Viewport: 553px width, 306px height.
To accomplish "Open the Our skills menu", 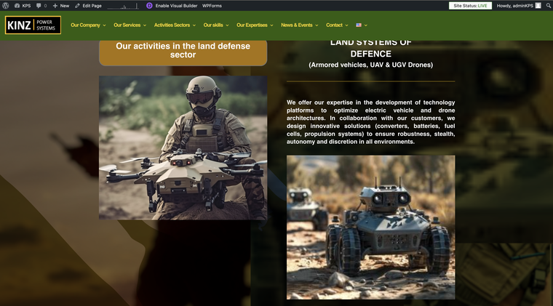I will click(x=213, y=25).
